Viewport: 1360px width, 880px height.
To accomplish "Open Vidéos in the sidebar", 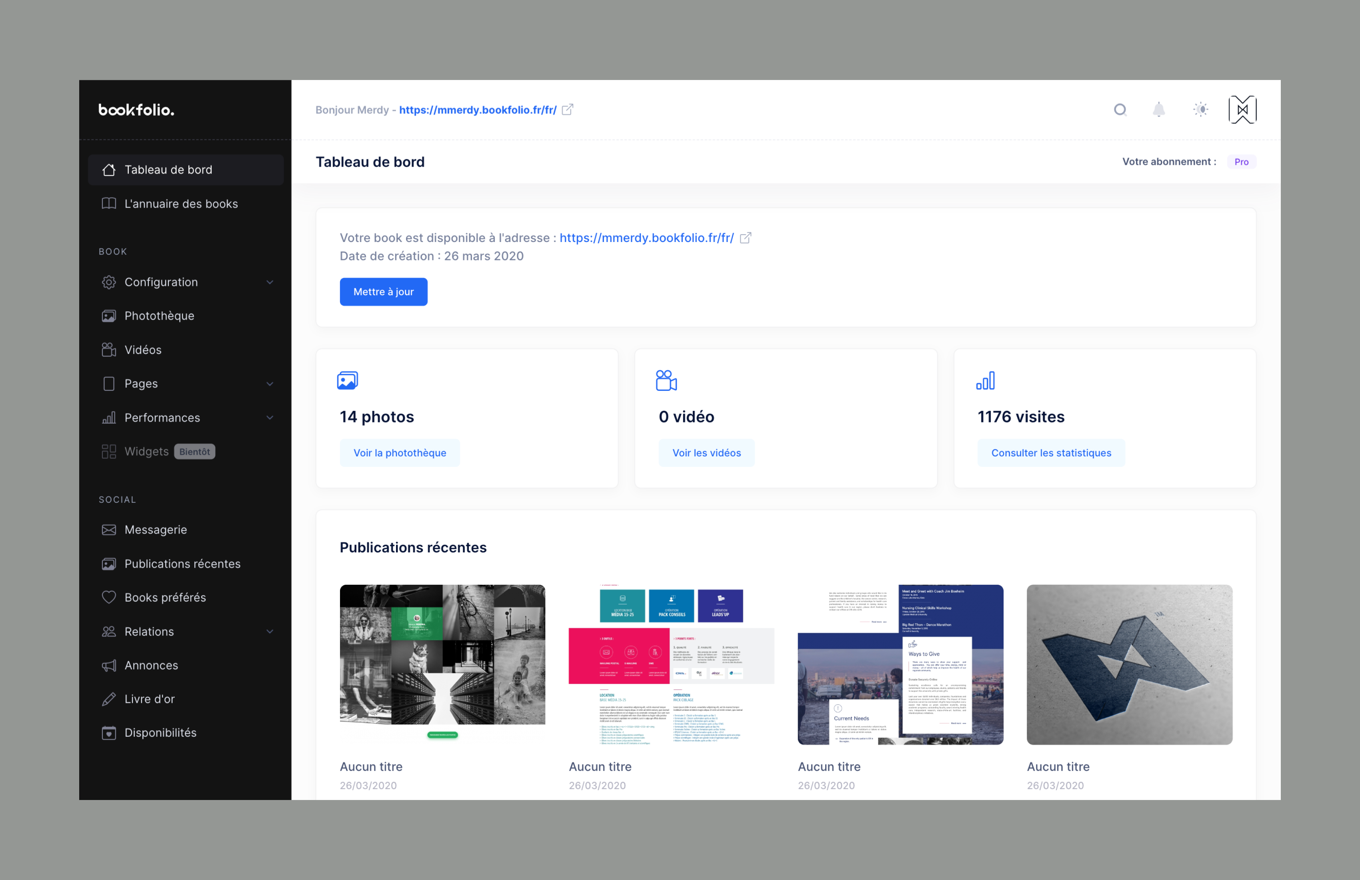I will click(x=186, y=350).
